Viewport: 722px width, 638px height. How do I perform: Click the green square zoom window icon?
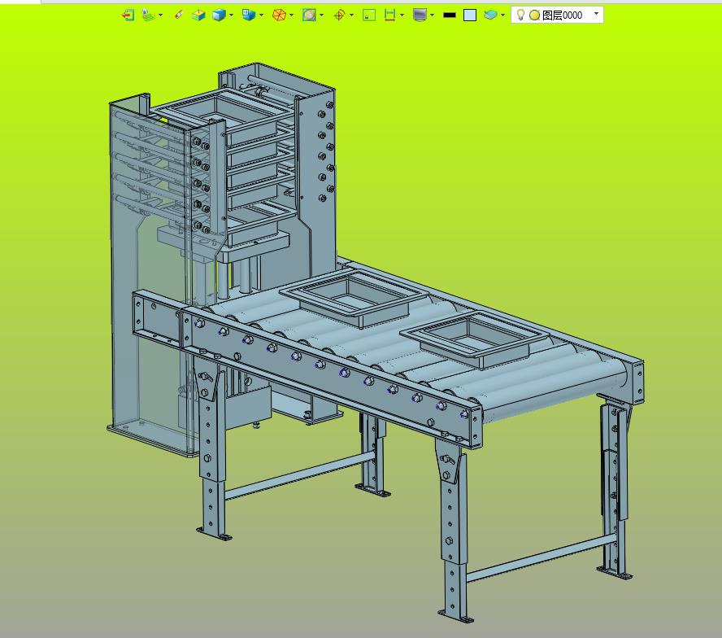click(369, 15)
